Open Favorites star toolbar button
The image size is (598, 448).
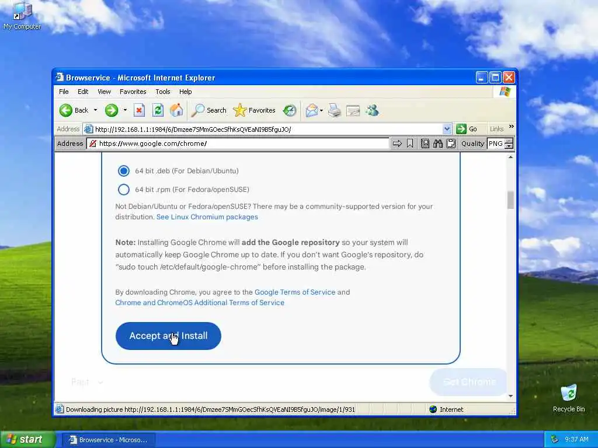pos(254,110)
